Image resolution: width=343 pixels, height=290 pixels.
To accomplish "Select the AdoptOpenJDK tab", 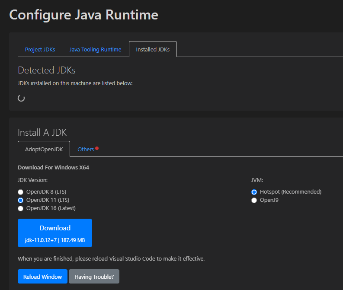I will 44,149.
